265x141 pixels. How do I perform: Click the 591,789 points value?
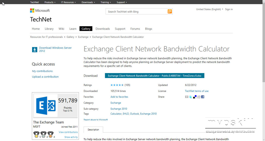point(68,100)
